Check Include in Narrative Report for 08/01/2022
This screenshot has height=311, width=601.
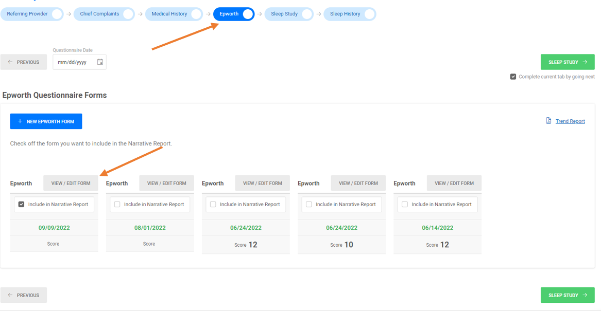click(x=117, y=204)
